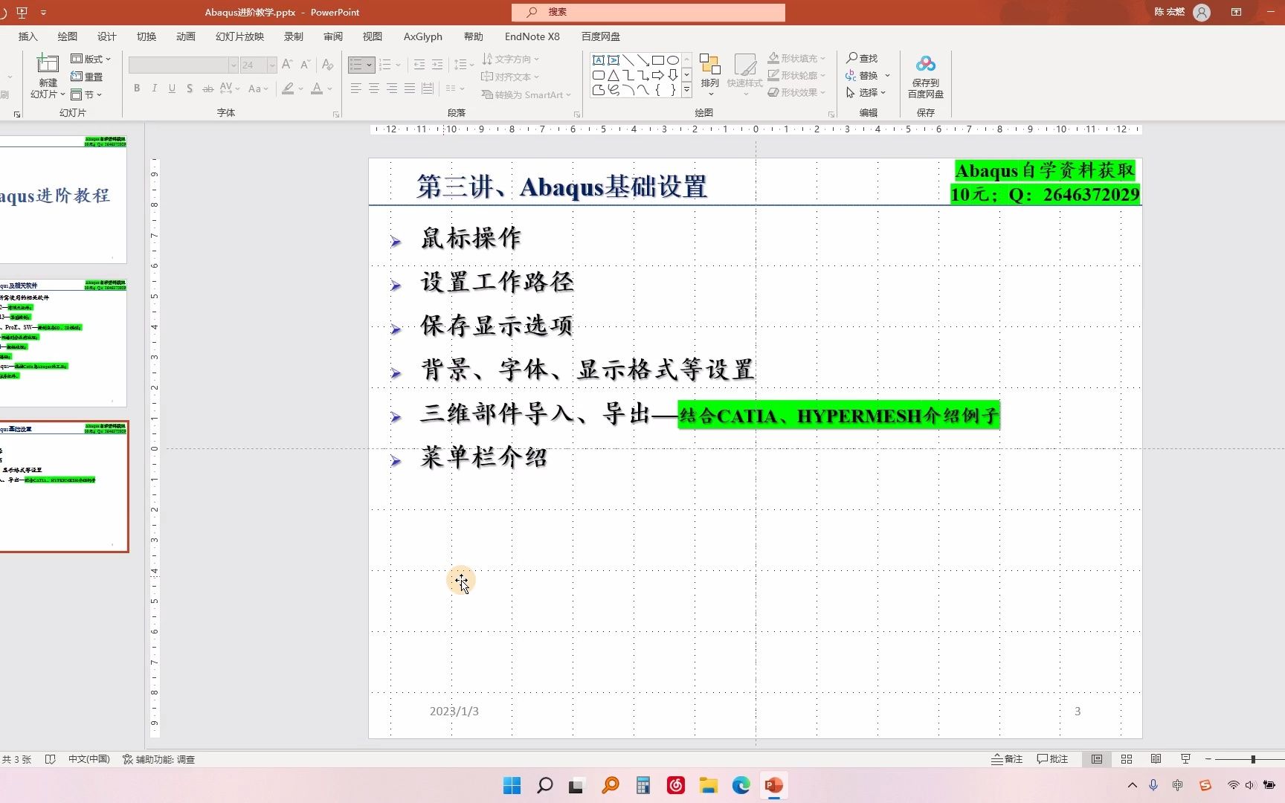
Task: Show the Notes (备注) pane
Action: (1007, 759)
